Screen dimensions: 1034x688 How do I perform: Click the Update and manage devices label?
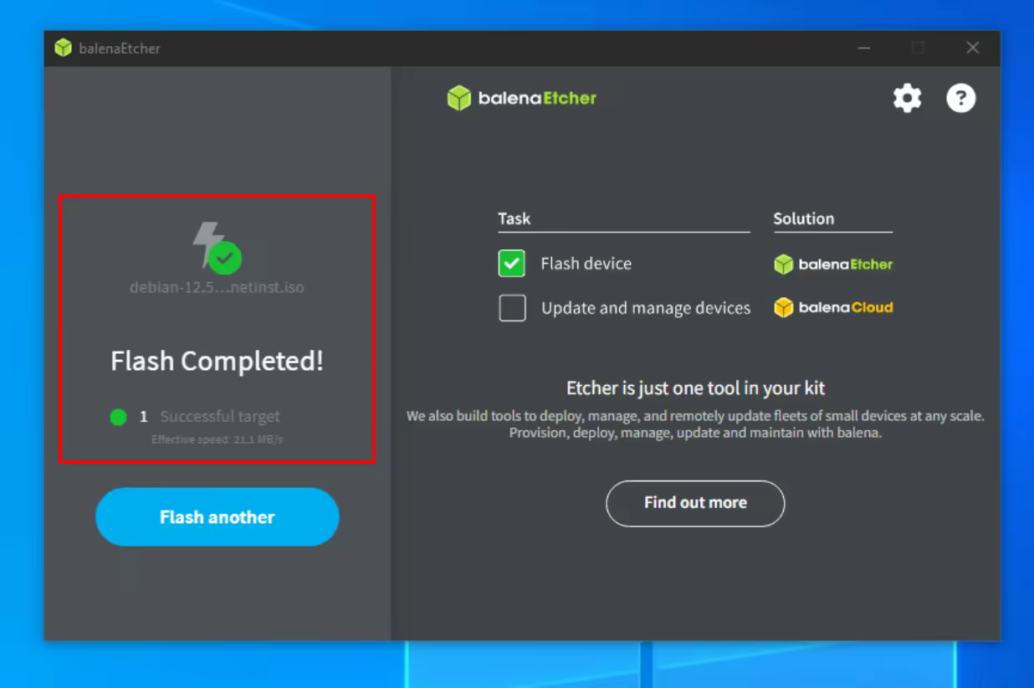pos(646,308)
